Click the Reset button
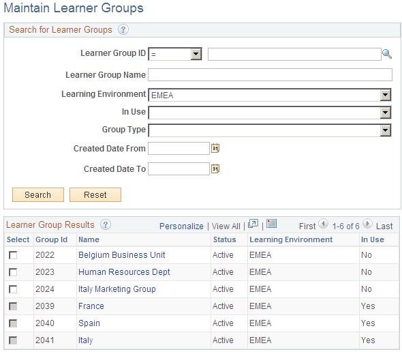 pyautogui.click(x=95, y=194)
